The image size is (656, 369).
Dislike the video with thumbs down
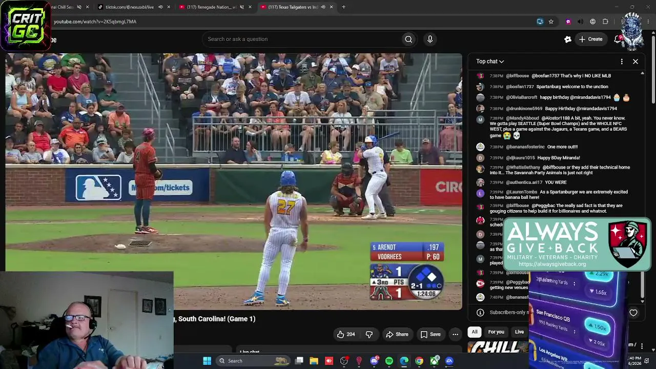[x=369, y=334]
